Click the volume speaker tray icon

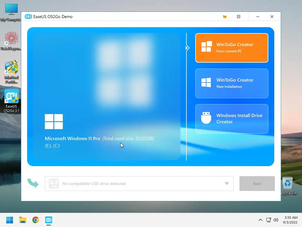pos(276,220)
